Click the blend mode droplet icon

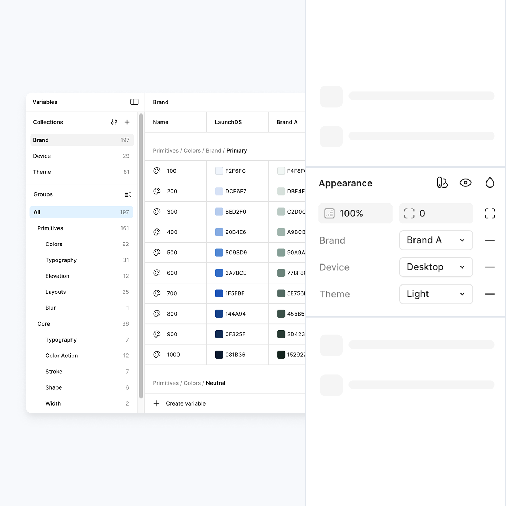click(490, 183)
